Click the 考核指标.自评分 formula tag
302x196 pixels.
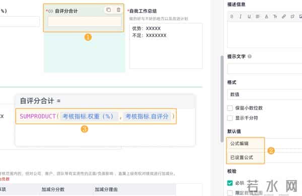[x=147, y=116]
